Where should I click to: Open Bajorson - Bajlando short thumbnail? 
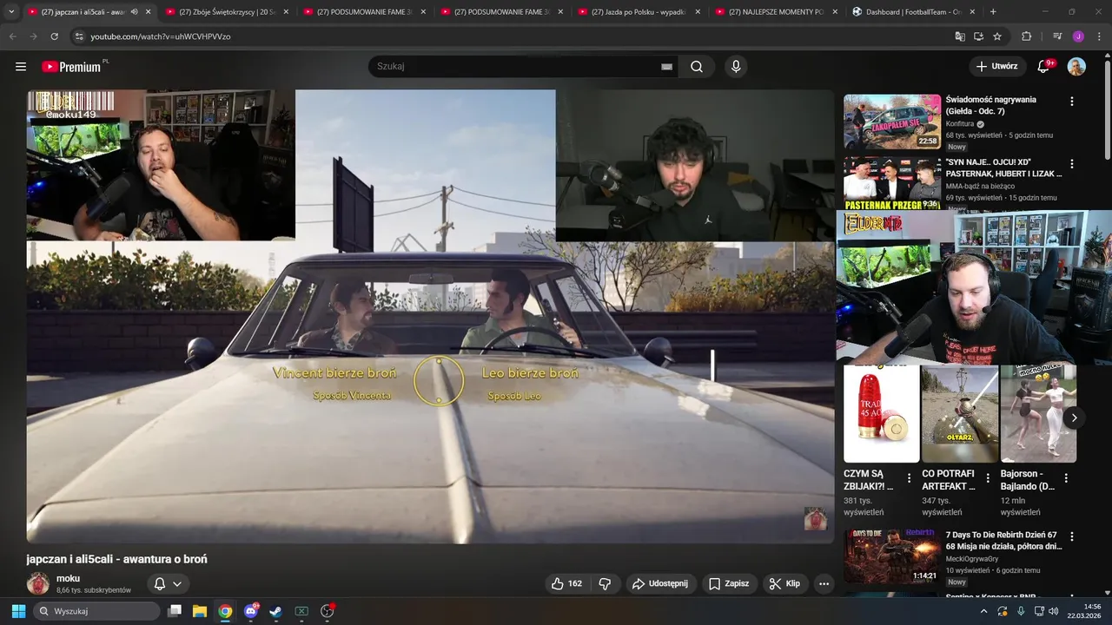pos(1038,413)
